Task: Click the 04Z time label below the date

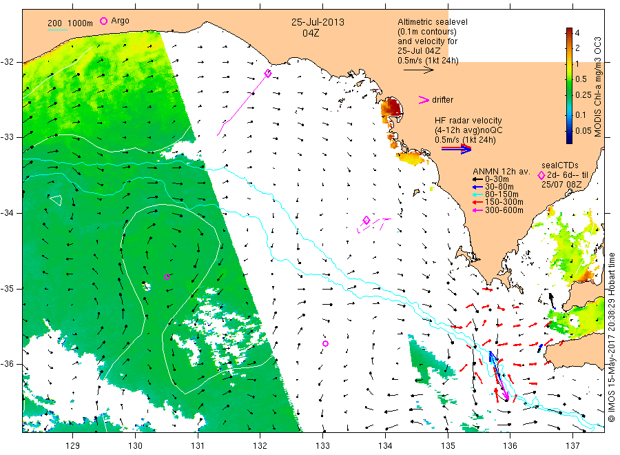Action: pos(311,33)
